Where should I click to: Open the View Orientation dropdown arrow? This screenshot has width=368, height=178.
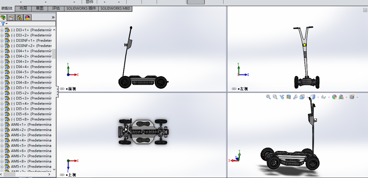coord(307,97)
